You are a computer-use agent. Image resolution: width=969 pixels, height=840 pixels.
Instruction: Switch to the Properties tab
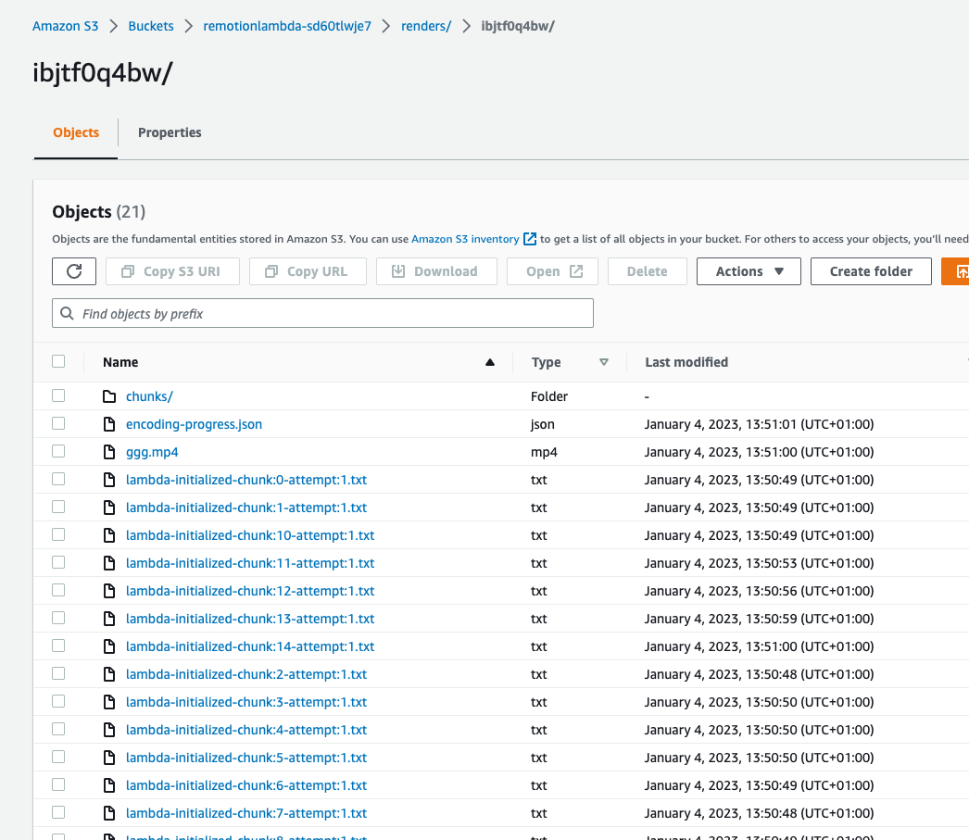click(170, 132)
